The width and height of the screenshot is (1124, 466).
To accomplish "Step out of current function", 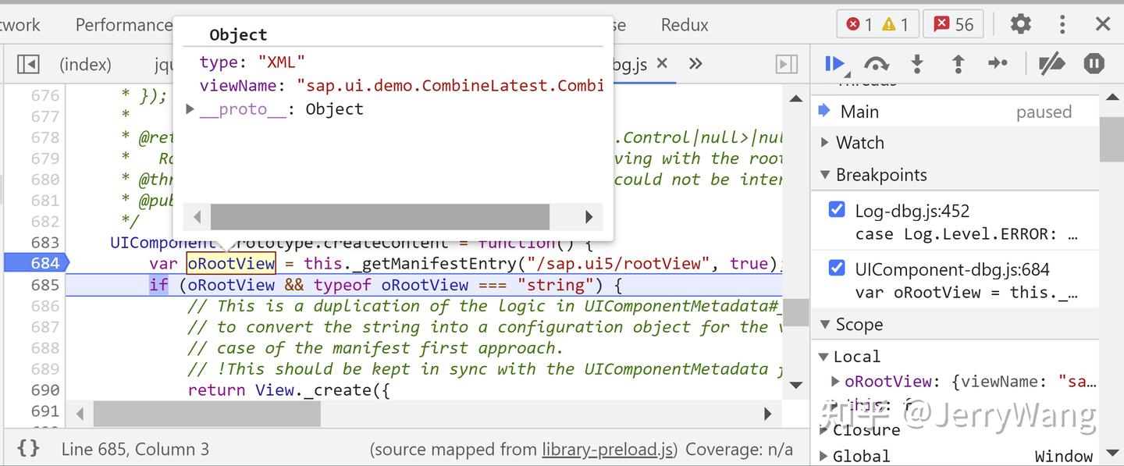I will [x=958, y=64].
